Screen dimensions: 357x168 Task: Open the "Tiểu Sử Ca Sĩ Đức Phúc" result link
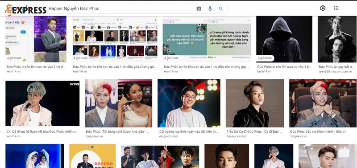click(x=254, y=131)
